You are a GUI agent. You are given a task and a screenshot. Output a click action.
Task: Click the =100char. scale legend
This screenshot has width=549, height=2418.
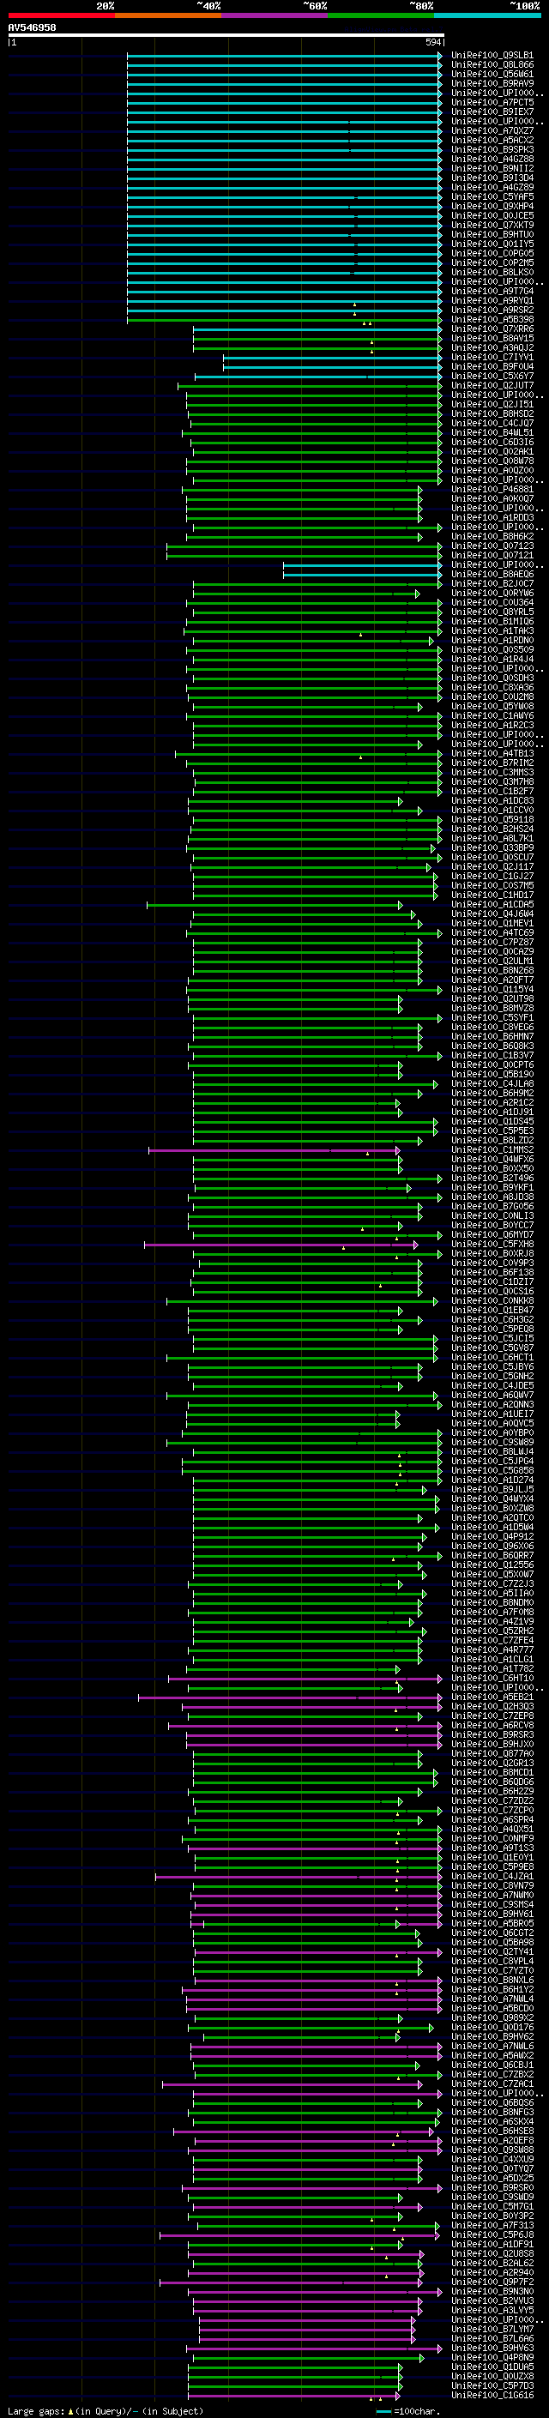tap(408, 2411)
